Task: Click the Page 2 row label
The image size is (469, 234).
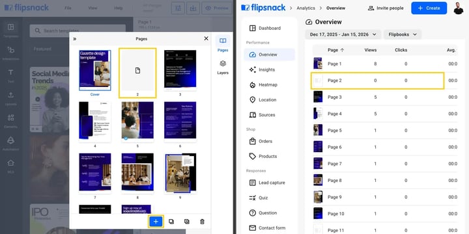Action: (x=335, y=81)
